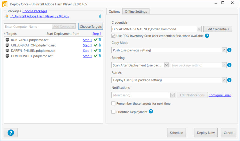Maximize the Deploy Once window
The height and width of the screenshot is (141, 240).
click(223, 3)
